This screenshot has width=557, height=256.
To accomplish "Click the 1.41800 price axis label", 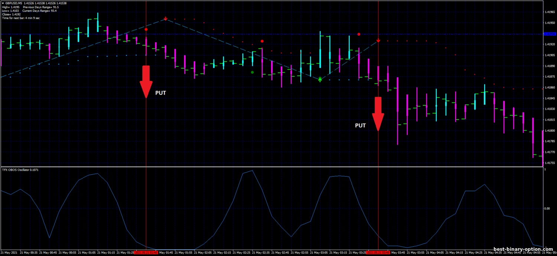I will 550,131.
